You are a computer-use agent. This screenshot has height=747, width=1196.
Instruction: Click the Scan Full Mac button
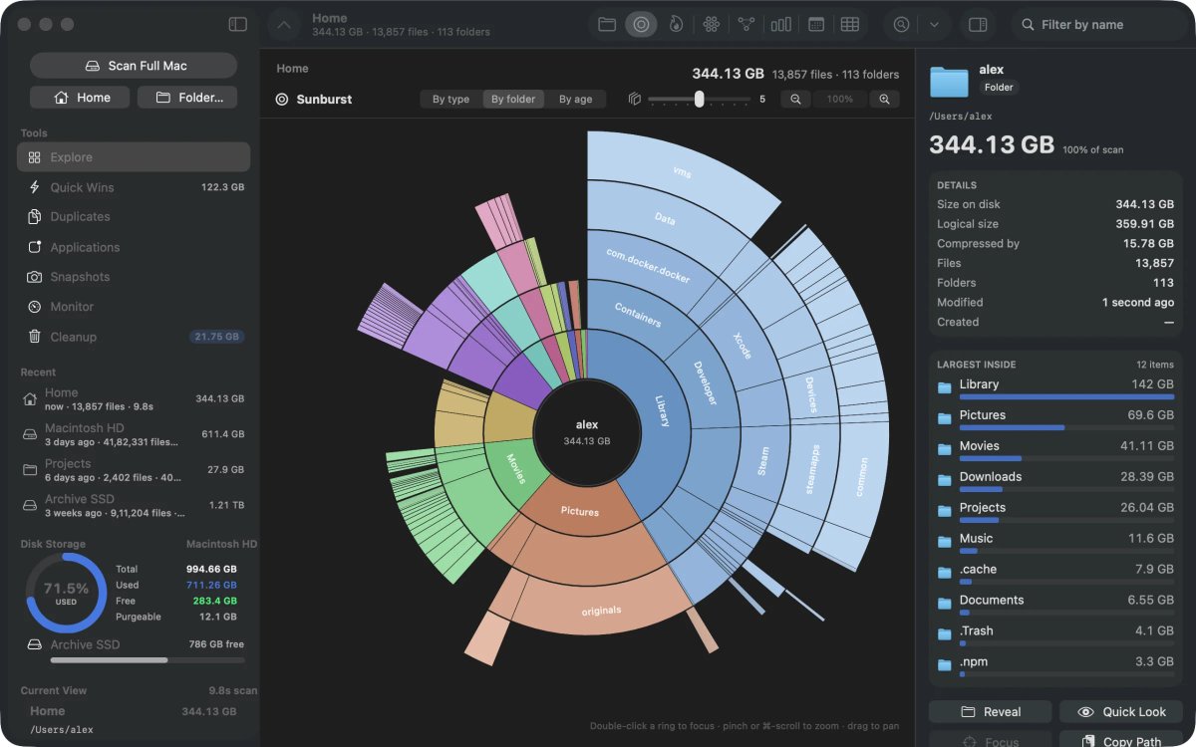[134, 66]
